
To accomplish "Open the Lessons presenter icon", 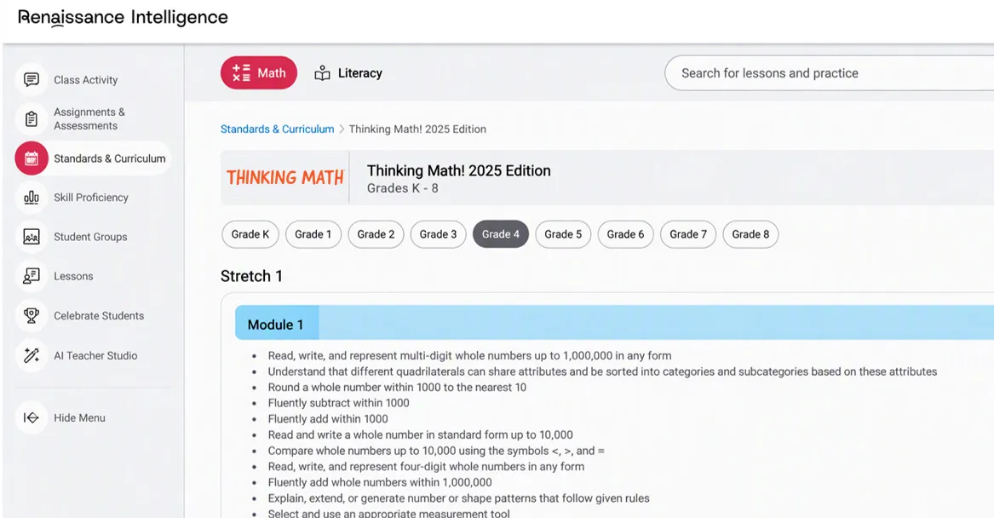I will tap(31, 276).
